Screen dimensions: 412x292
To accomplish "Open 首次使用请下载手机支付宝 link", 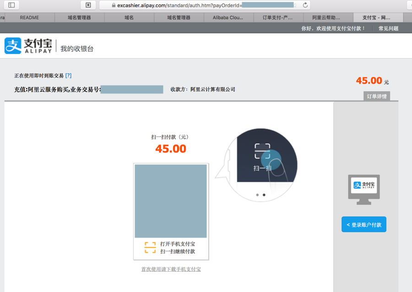I will [x=171, y=269].
